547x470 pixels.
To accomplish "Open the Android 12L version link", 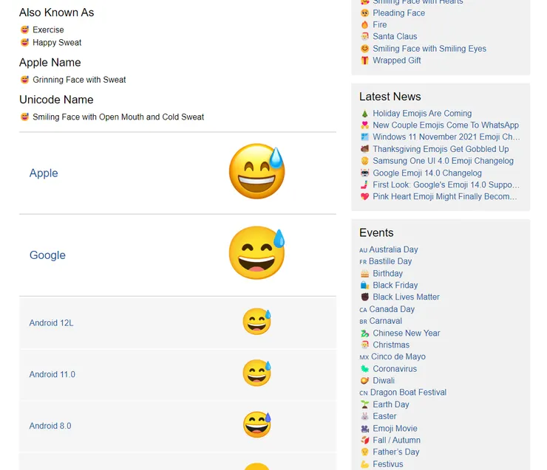I will 51,323.
